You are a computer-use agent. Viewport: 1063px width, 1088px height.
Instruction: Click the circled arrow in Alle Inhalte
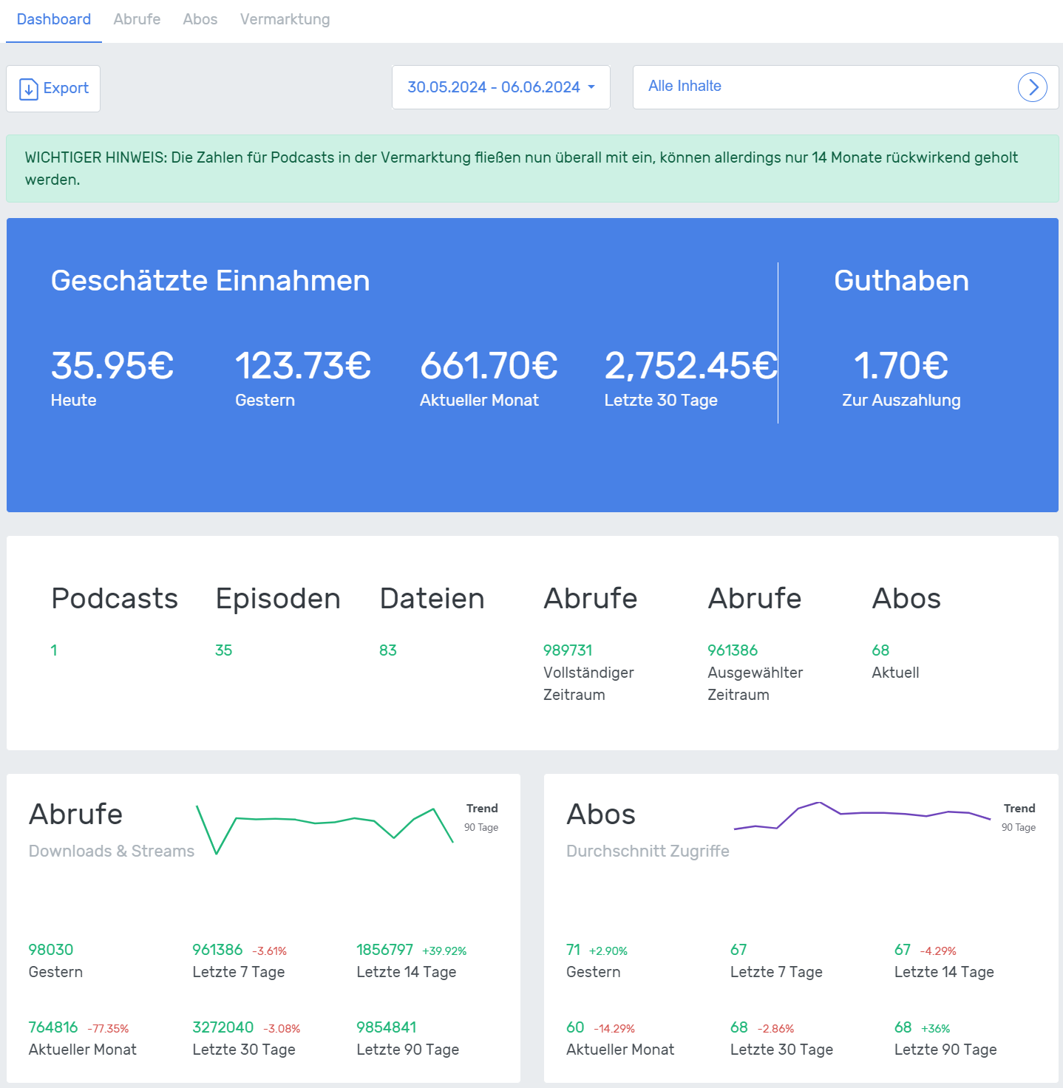click(x=1032, y=87)
